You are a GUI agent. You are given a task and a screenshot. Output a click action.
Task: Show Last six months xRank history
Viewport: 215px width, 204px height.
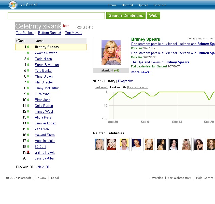click(x=138, y=87)
